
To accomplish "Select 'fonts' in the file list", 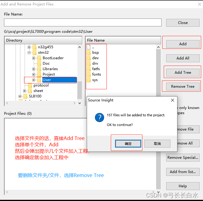I will (x=96, y=74).
